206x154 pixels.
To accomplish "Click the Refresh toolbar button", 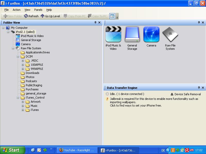I will (x=31, y=16).
